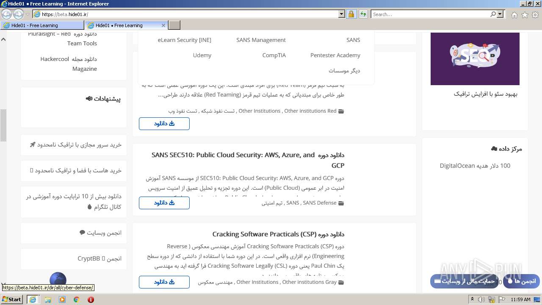The width and height of the screenshot is (542, 305).
Task: Open the 'Other institutions Red' category link
Action: (310, 111)
